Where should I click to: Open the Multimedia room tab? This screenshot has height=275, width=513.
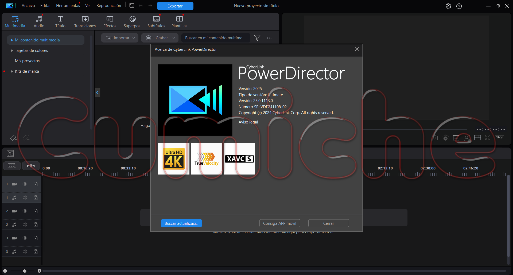click(15, 22)
